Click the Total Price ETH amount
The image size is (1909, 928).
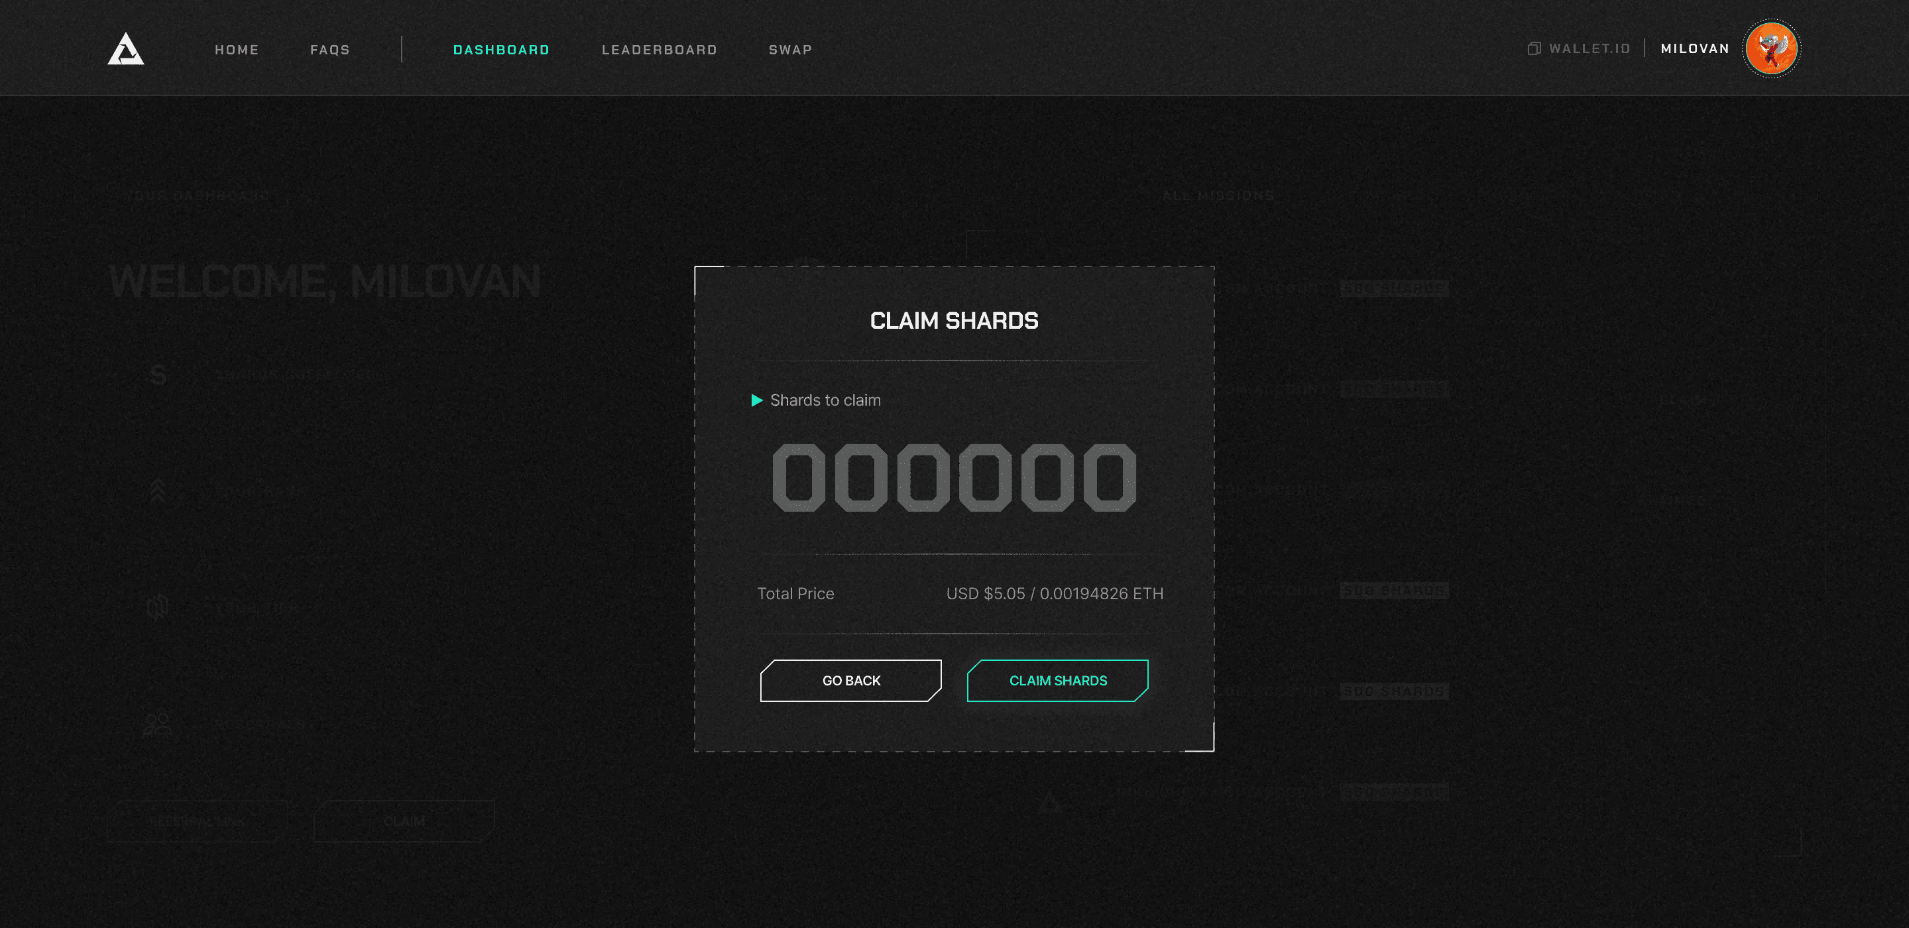1100,594
